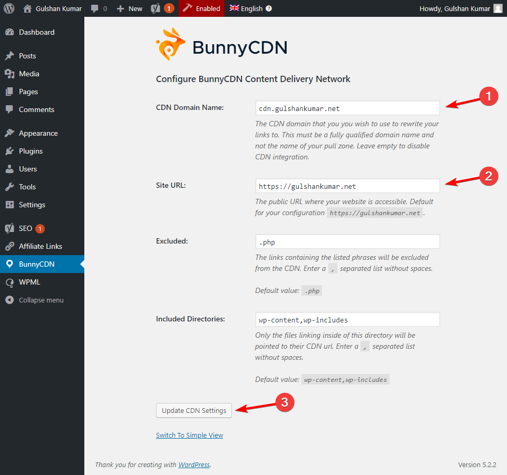Click the Site URL input field
This screenshot has height=475, width=507.
pos(348,186)
